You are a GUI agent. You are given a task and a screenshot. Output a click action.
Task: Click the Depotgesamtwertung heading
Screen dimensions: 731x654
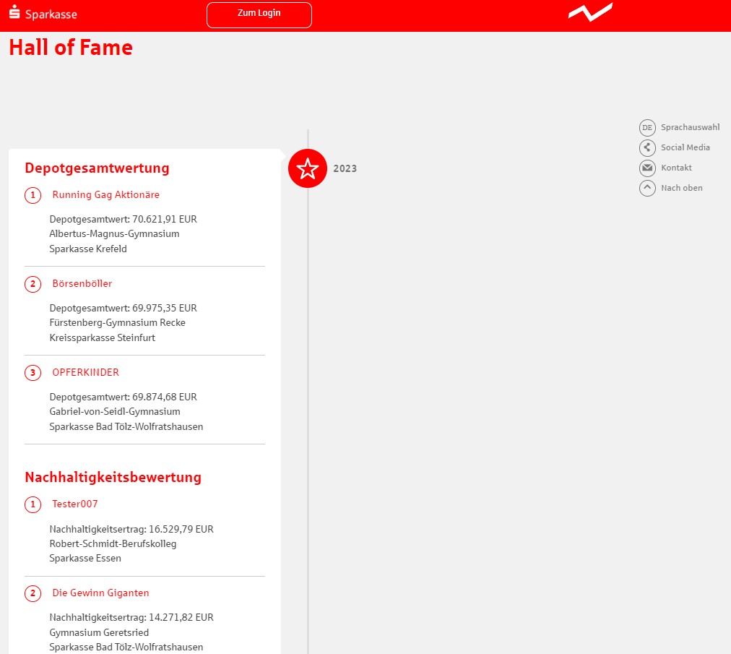[x=97, y=168]
